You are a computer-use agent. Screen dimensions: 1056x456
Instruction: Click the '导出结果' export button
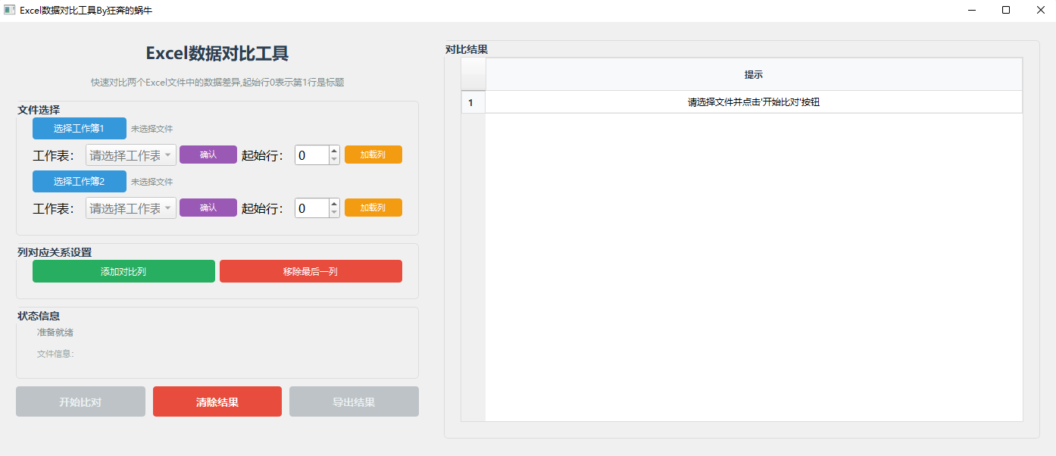coord(354,401)
